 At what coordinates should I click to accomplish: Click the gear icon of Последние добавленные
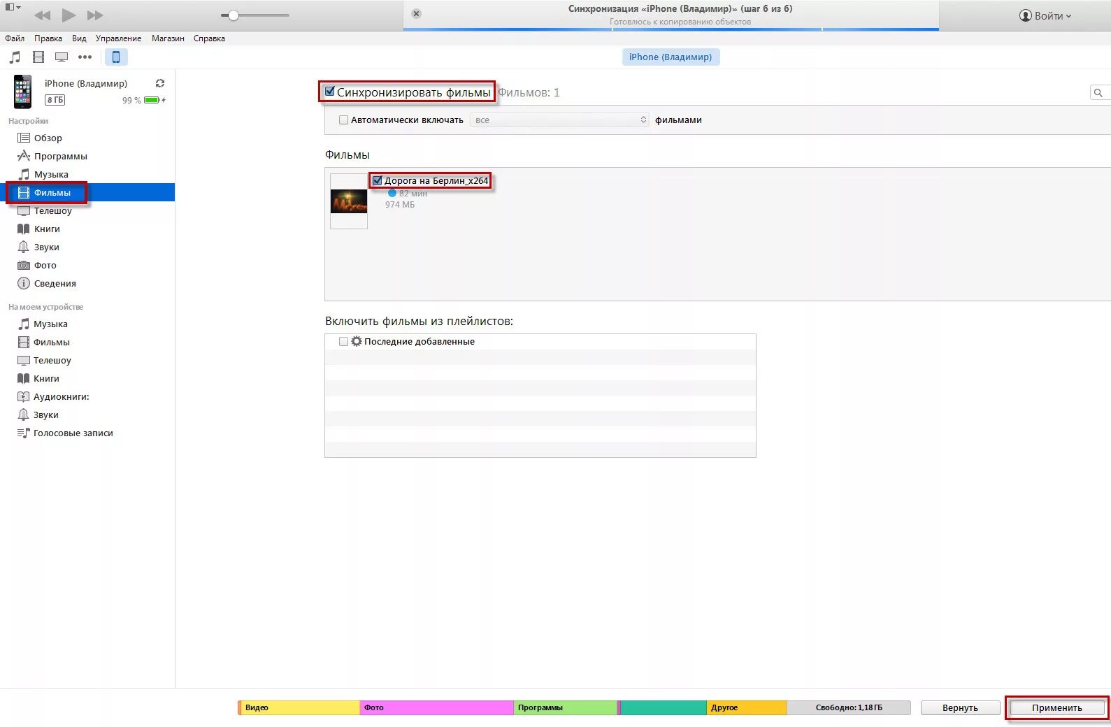(357, 341)
